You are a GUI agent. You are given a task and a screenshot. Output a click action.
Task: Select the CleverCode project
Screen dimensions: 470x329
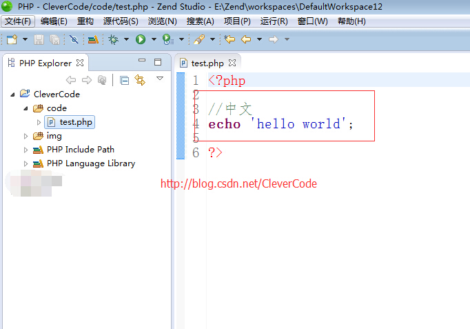coord(57,94)
